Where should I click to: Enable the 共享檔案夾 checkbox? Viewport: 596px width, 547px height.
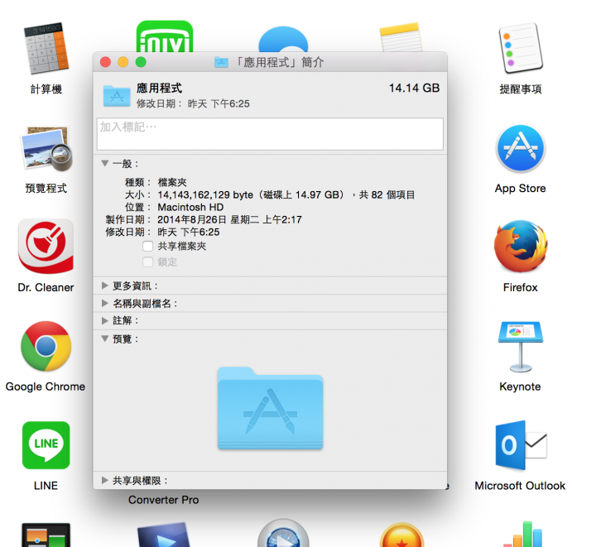[x=148, y=246]
